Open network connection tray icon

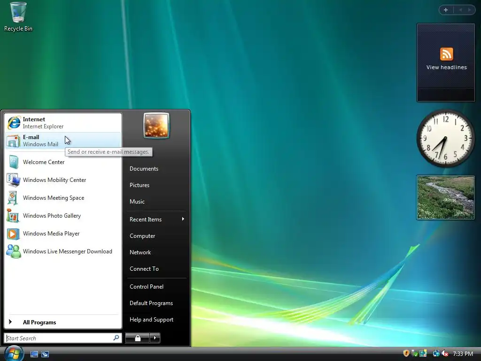[436, 353]
